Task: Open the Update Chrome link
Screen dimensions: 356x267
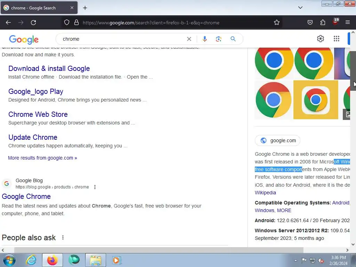Action: point(33,137)
